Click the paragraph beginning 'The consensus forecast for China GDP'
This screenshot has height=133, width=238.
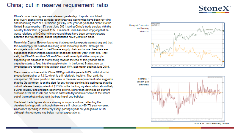click(x=64, y=85)
